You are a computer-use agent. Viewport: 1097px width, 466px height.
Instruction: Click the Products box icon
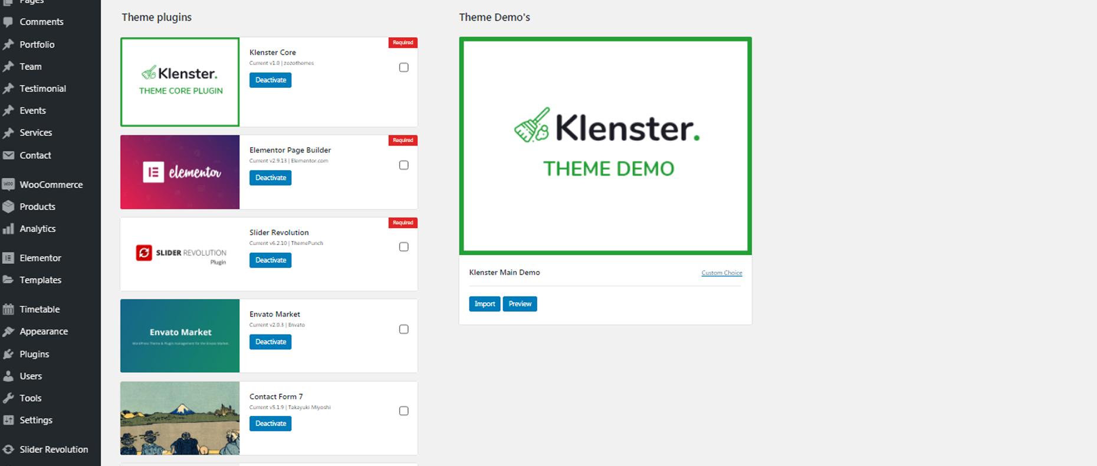coord(8,207)
